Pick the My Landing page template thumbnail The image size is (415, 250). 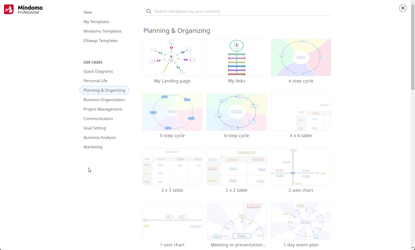[x=172, y=58]
